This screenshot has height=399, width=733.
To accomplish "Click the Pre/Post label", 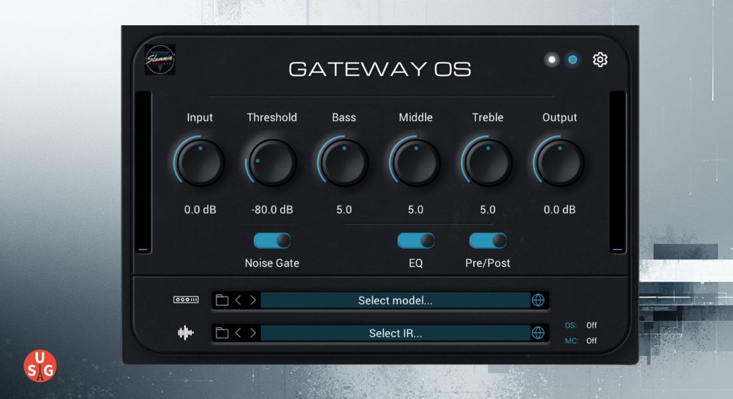I will 488,263.
